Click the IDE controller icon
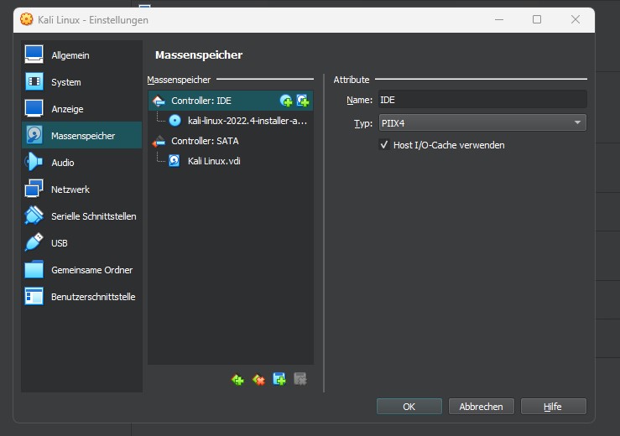This screenshot has width=620, height=436. 159,101
